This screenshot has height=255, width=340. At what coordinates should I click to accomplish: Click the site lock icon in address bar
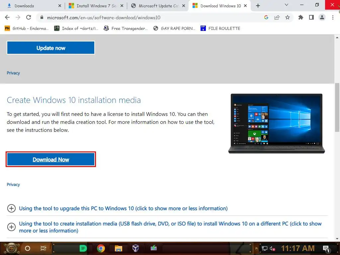[42, 18]
